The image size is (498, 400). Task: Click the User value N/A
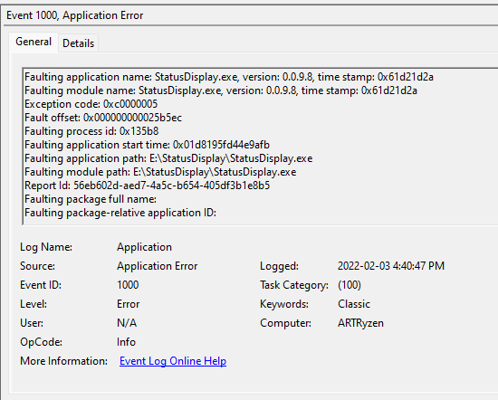(x=127, y=323)
